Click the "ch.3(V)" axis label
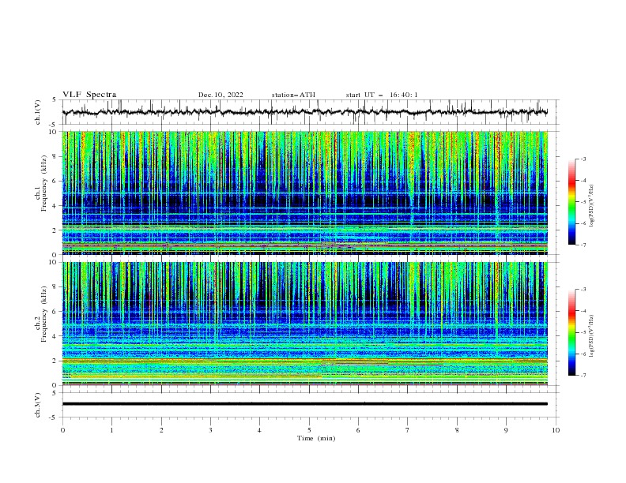Viewport: 626px width, 483px height. click(x=38, y=405)
